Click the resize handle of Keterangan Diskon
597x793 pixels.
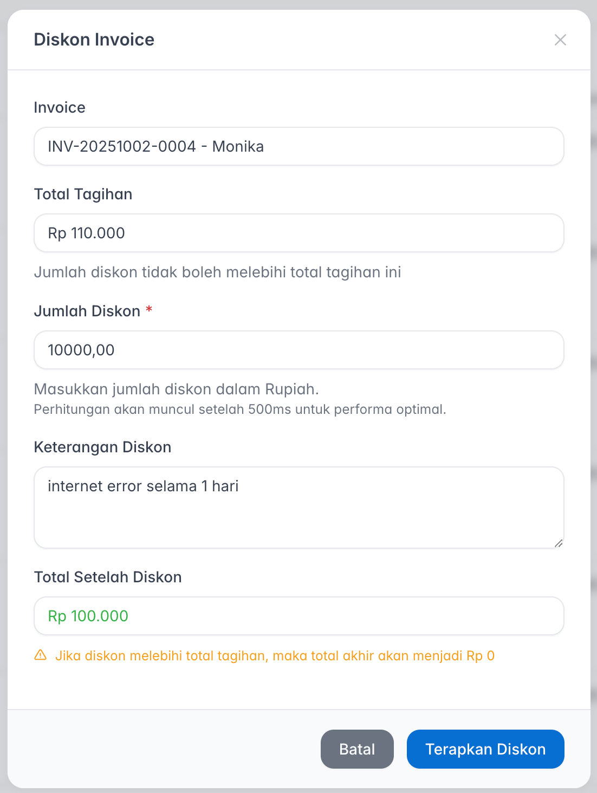click(x=559, y=543)
